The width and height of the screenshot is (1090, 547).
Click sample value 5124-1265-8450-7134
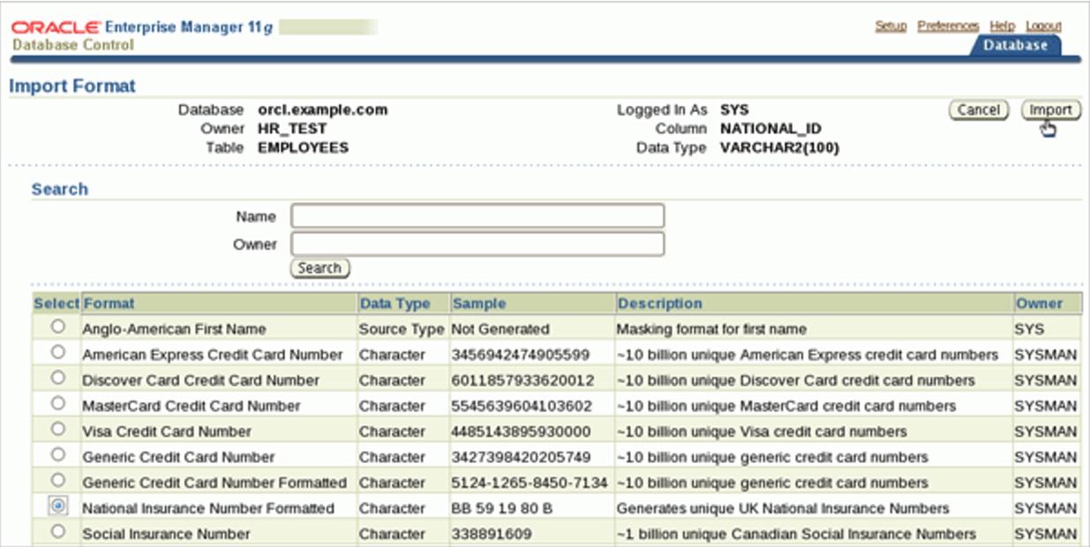tap(530, 483)
